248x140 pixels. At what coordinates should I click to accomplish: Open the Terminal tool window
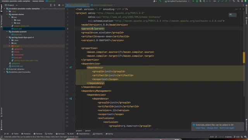(x=38, y=134)
